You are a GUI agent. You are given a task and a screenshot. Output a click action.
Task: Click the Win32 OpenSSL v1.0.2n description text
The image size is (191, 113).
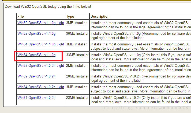point(141,79)
